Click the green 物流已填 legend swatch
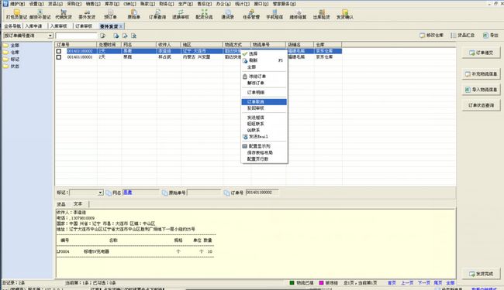 (292, 282)
